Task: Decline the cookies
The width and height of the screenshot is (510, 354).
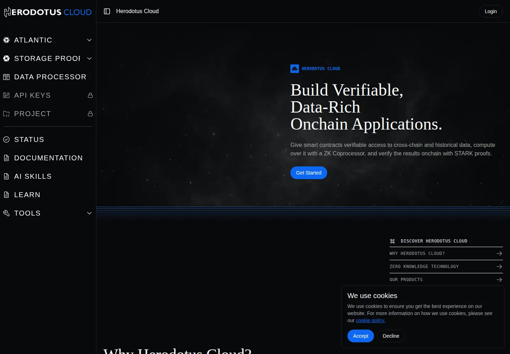Action: [391, 336]
